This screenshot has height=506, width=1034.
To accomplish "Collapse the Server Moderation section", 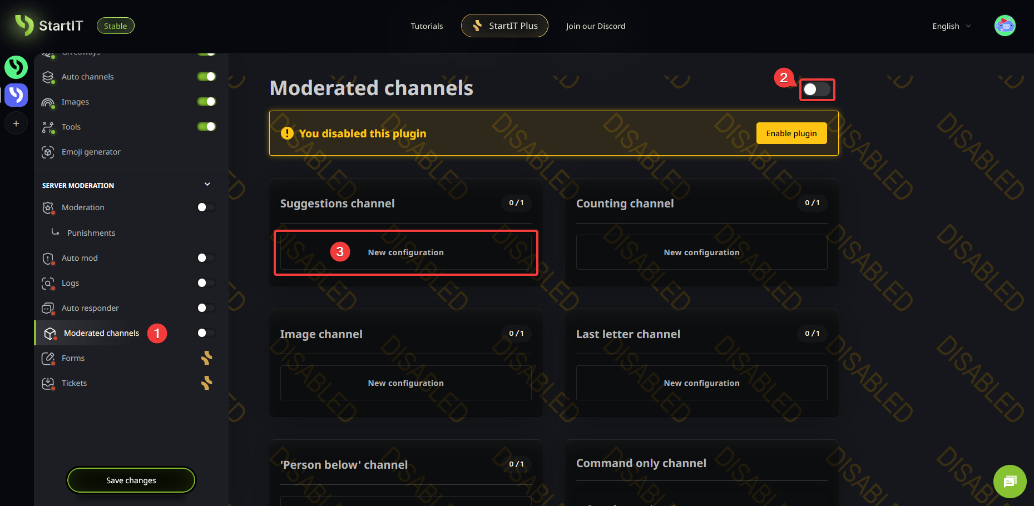I will pos(207,185).
